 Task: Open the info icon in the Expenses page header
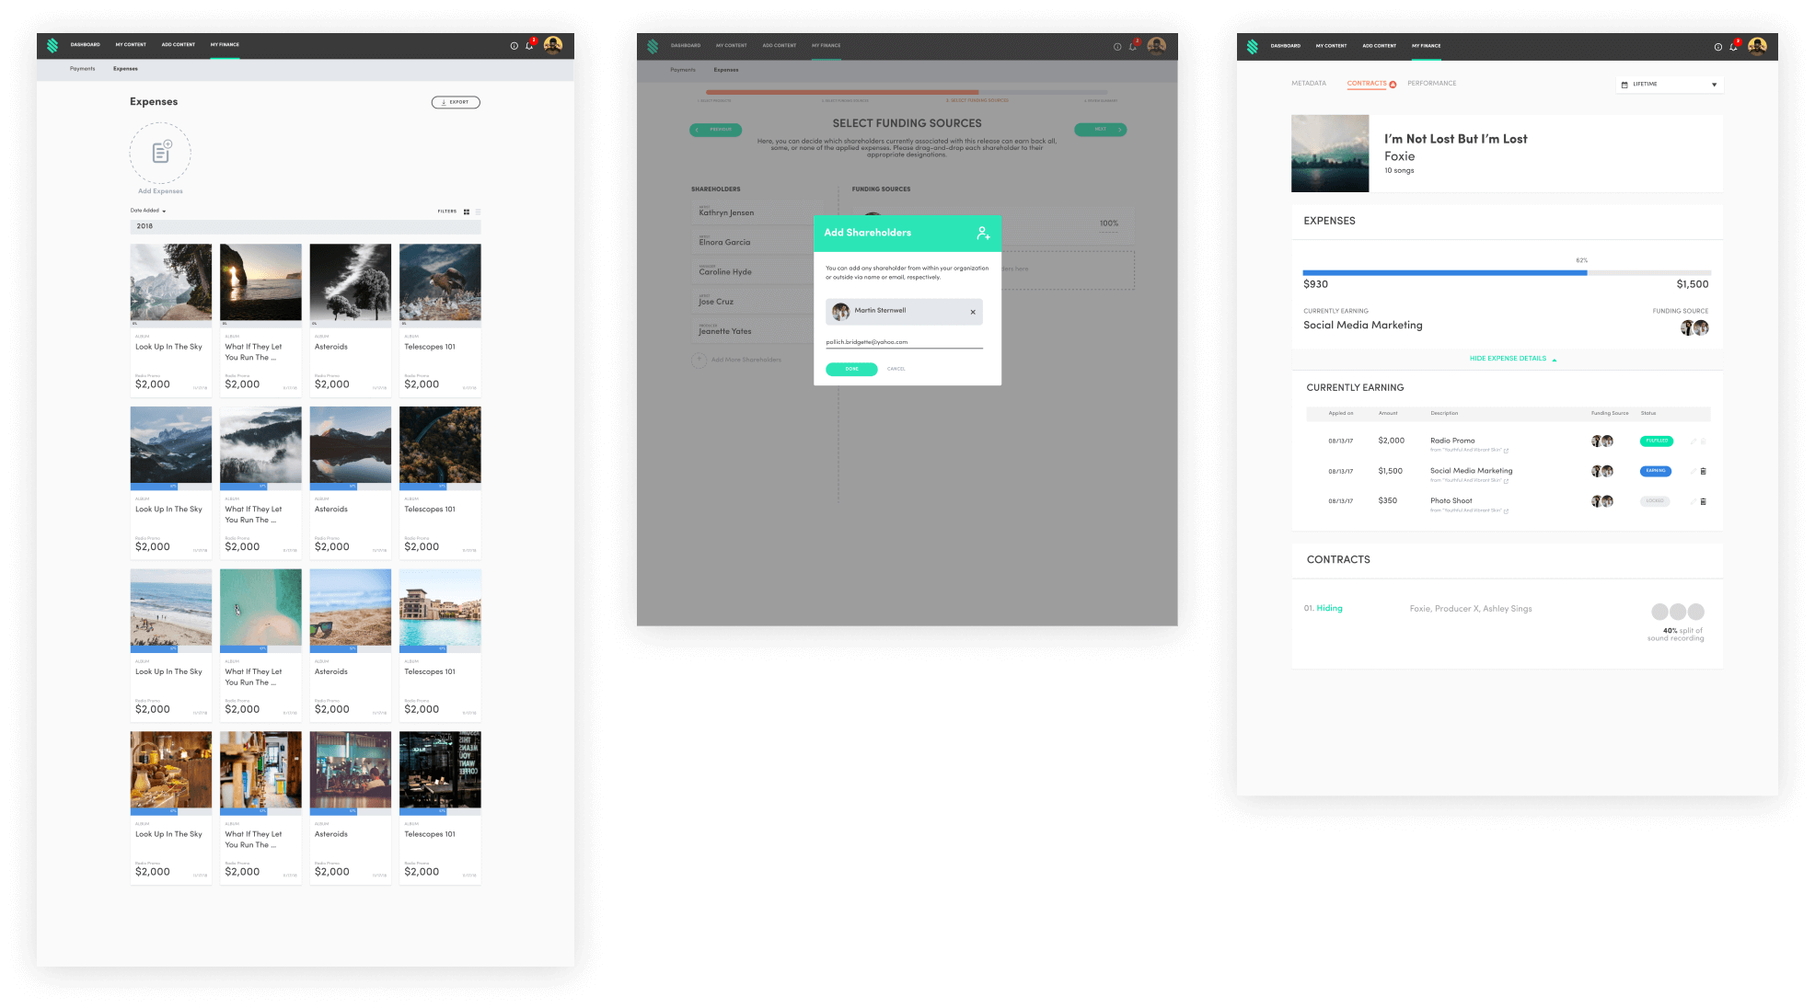(x=514, y=46)
